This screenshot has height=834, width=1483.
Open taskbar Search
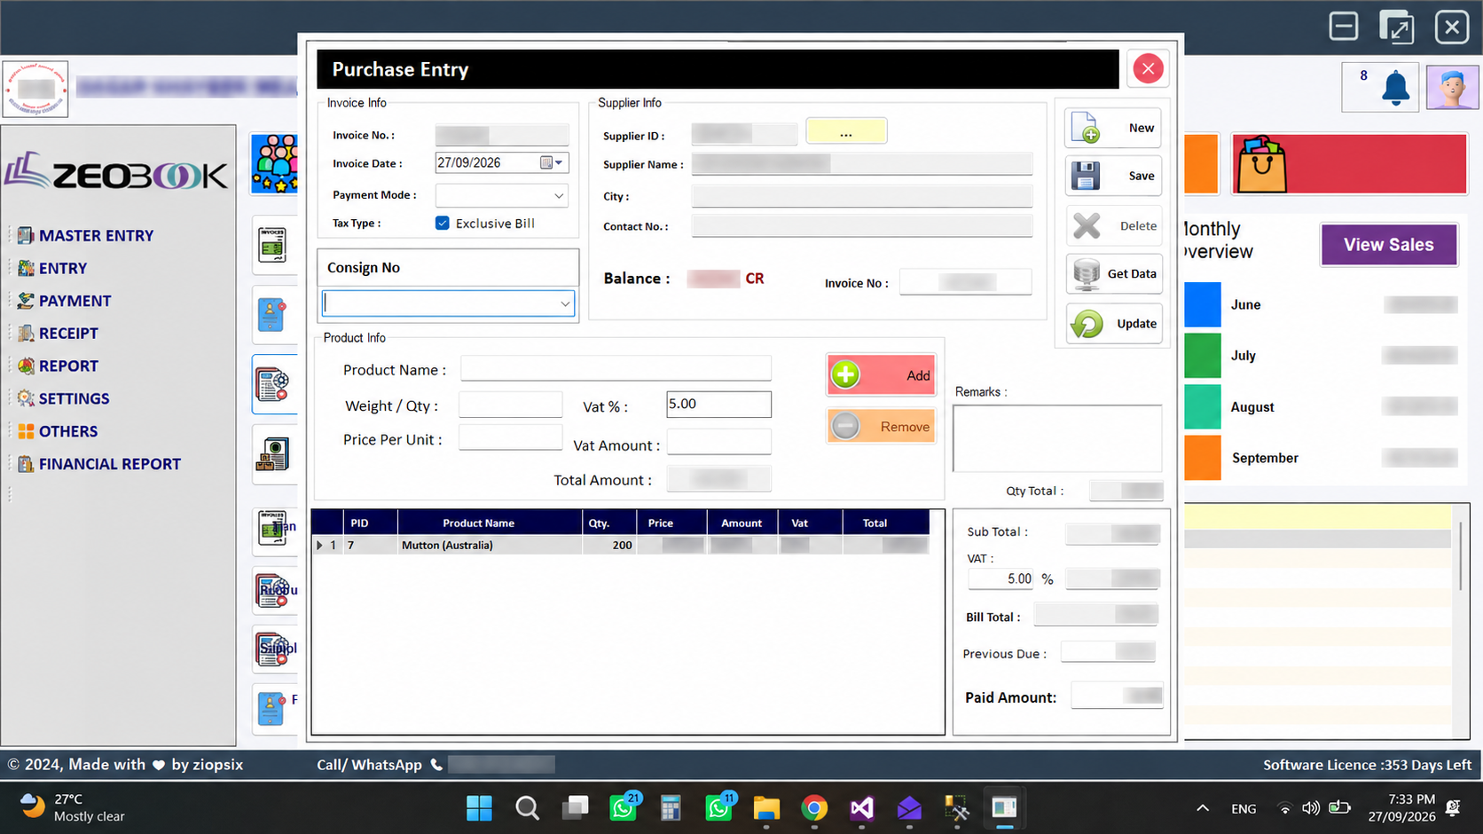[527, 808]
